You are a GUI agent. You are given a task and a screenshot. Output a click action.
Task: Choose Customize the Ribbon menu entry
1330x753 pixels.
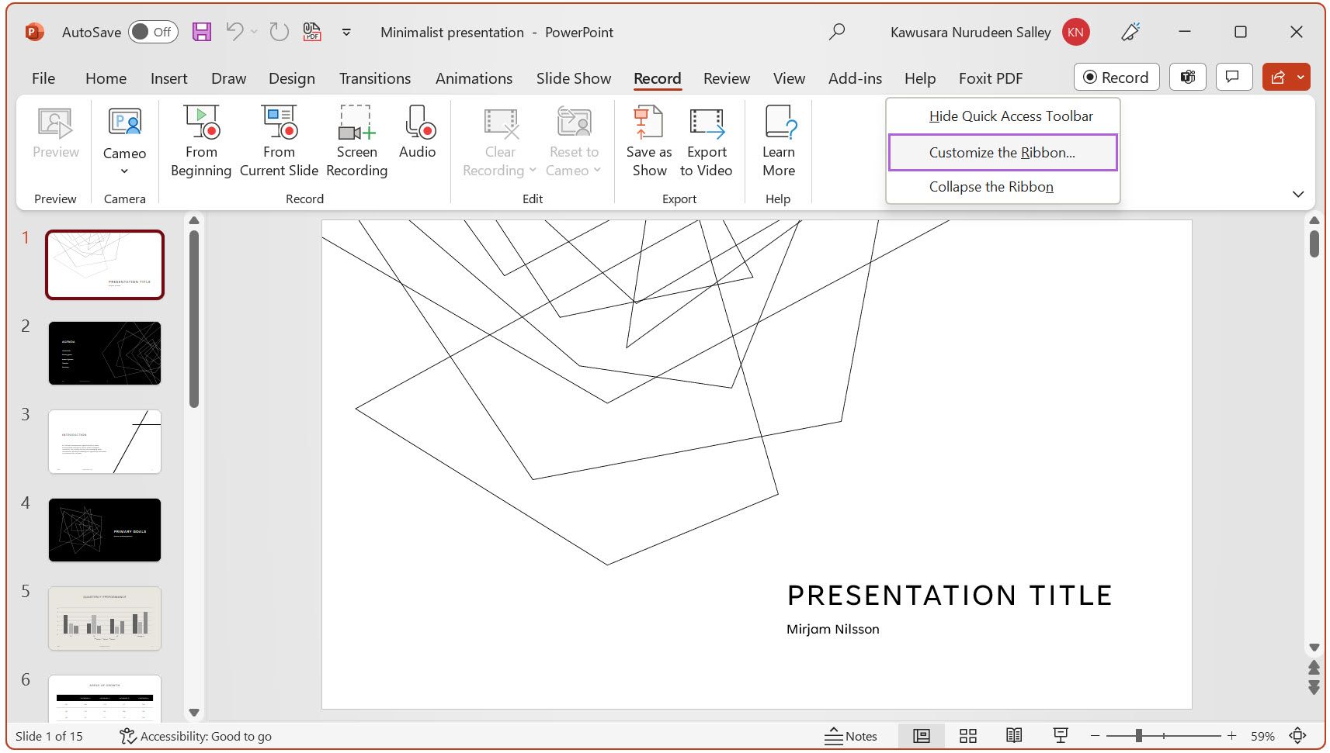[1002, 152]
